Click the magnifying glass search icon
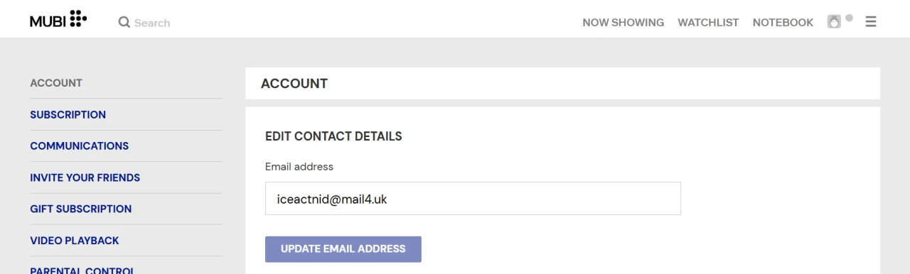The width and height of the screenshot is (910, 274). 124,23
